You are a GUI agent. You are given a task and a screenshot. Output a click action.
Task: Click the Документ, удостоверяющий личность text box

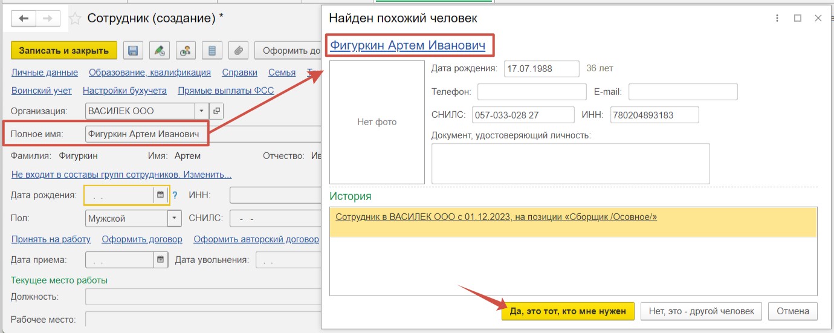pyautogui.click(x=571, y=163)
